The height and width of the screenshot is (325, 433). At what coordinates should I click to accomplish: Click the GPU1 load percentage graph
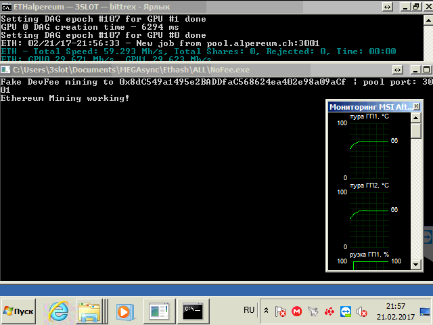(369, 265)
